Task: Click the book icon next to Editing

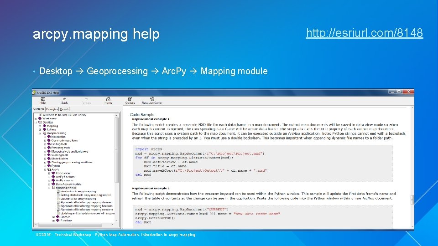Action: (x=44, y=129)
